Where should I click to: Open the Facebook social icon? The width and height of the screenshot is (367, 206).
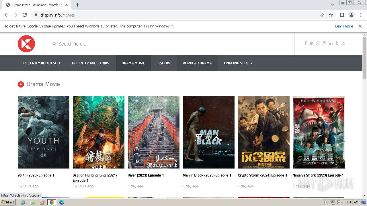tap(306, 43)
